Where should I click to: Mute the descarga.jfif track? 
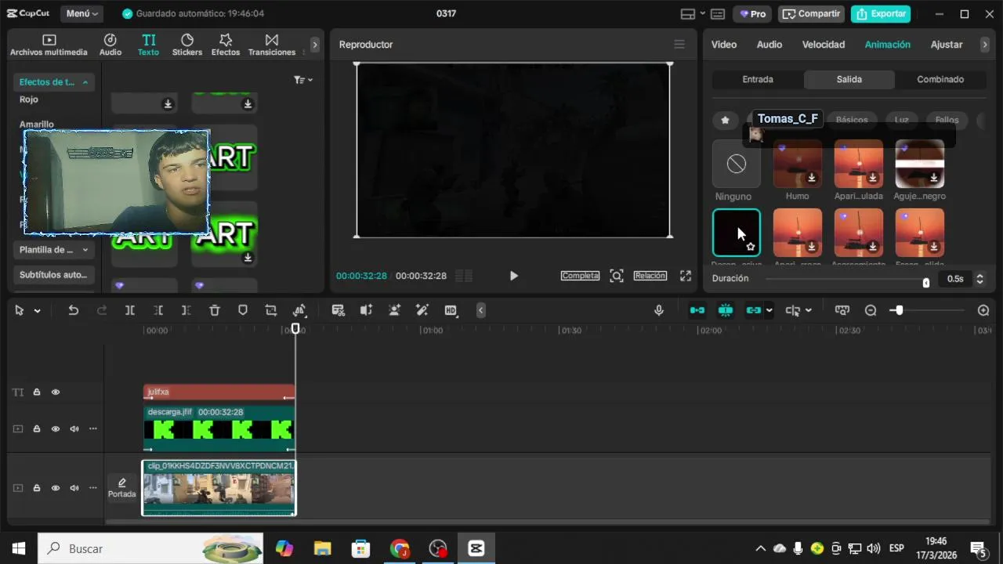coord(74,428)
